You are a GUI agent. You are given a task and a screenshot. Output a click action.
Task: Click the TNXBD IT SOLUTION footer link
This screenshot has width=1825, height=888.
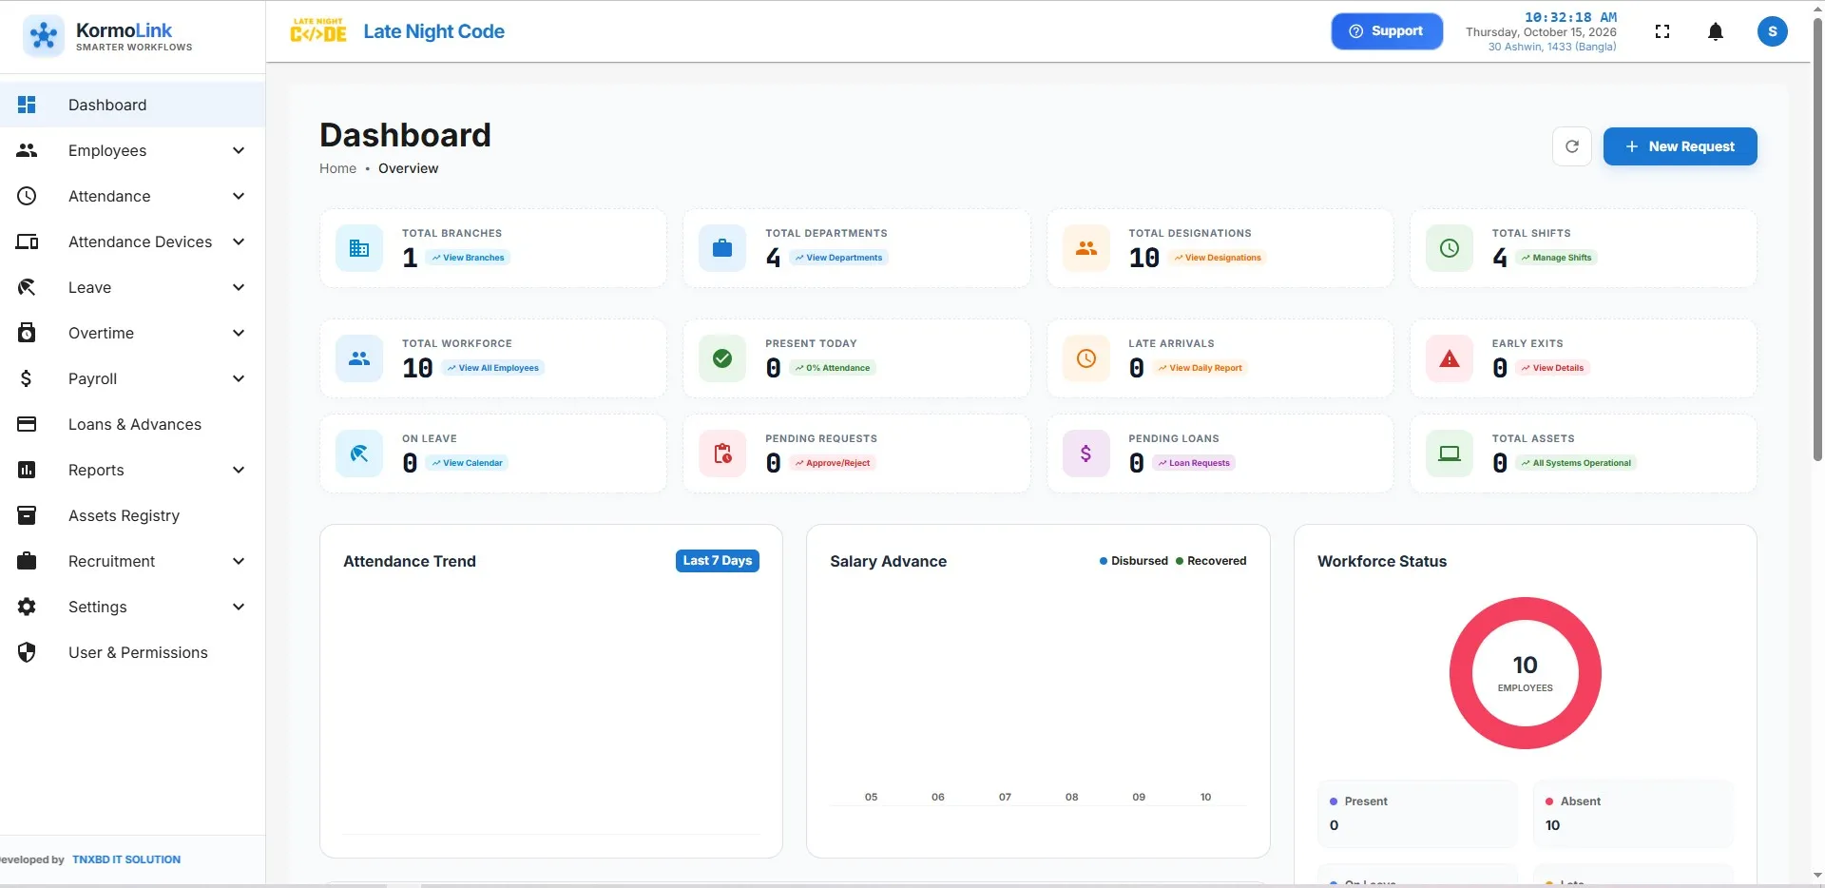(x=126, y=859)
